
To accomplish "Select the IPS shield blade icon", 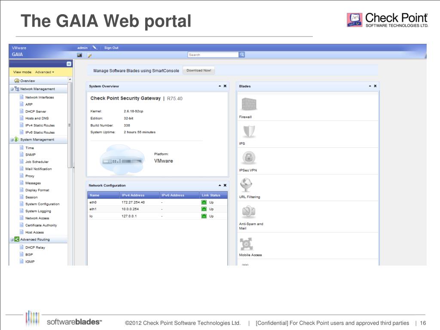I will click(249, 131).
